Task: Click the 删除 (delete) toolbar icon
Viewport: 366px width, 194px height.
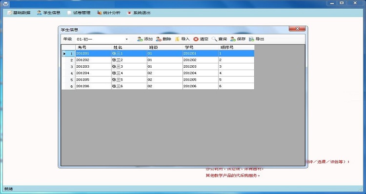Action: pyautogui.click(x=159, y=39)
